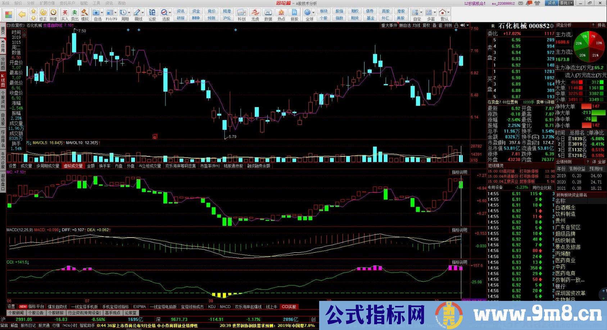Click the 卖出 (sell) toolbar icon
Viewport: 607px width, 330px height.
coord(74,14)
